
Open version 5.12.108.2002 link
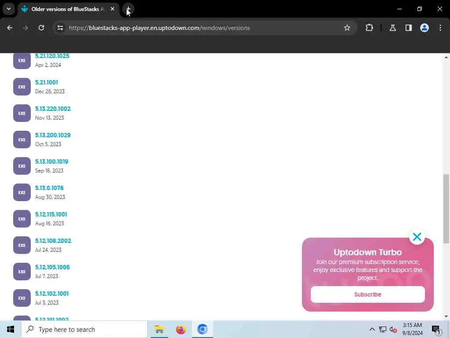coord(53,241)
